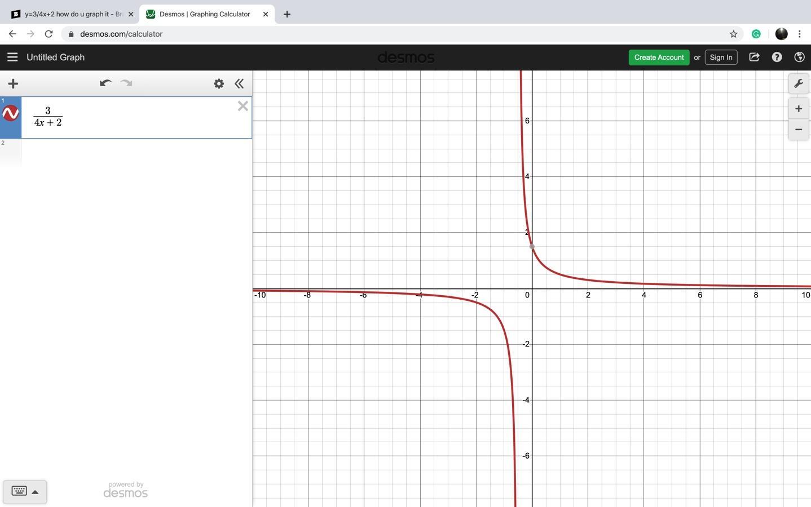This screenshot has width=811, height=507.
Task: Click the powered by desmos logo
Action: [x=125, y=490]
